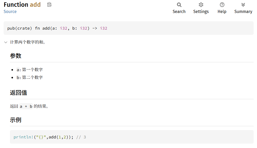Click the 示例 section heading
This screenshot has height=148, width=257.
tap(16, 120)
